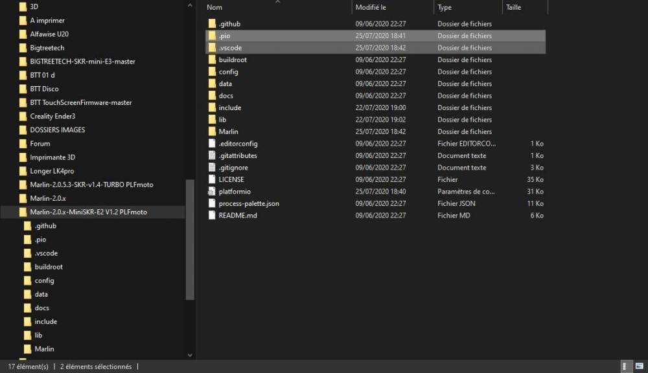Select .vscode subfolder in navigation tree
Screen dimensions: 648x373
46,253
